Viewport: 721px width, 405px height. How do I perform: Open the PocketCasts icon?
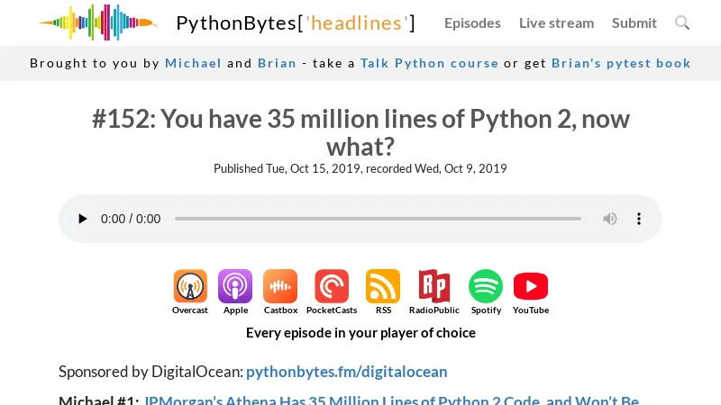click(x=332, y=287)
